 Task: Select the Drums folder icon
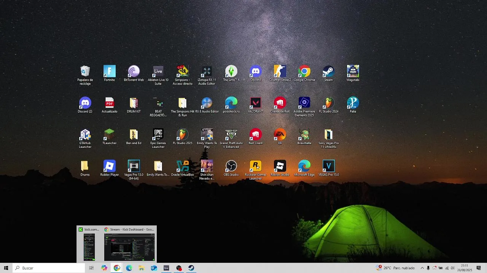point(85,168)
